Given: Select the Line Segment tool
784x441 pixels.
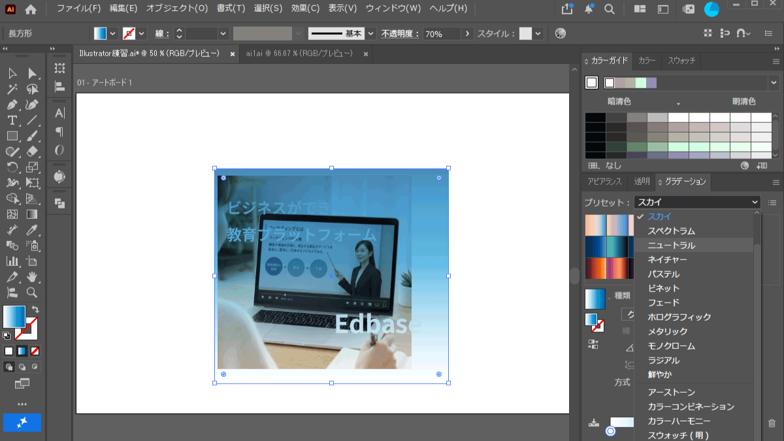Looking at the screenshot, I should (x=32, y=120).
